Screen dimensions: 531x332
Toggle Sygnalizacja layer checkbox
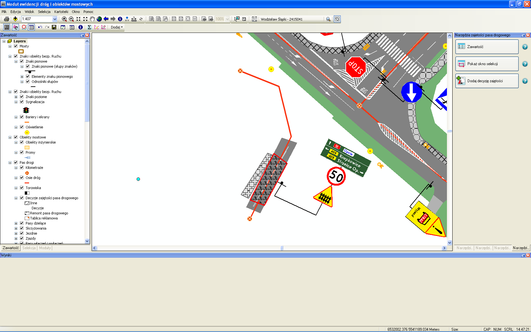pyautogui.click(x=21, y=102)
